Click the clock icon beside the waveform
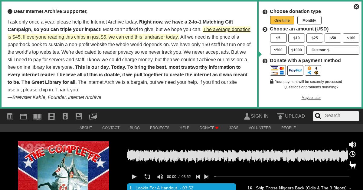 352,154
